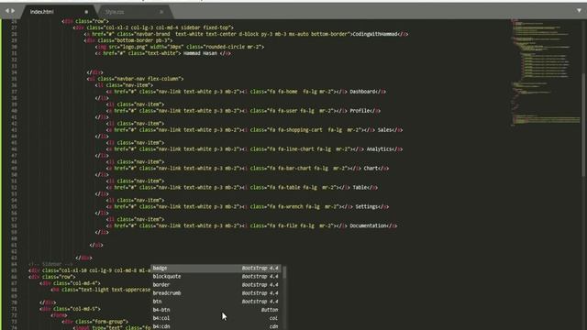The image size is (587, 330).
Task: Click the 'Table' nav link text
Action: [x=360, y=187]
